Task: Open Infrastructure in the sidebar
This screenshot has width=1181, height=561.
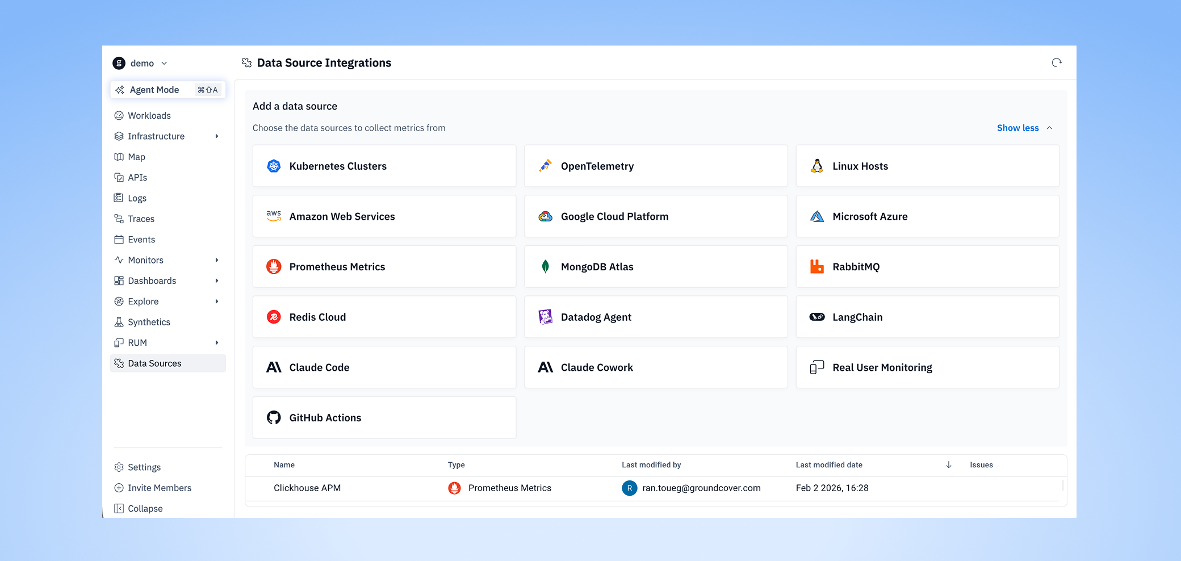Action: (x=168, y=136)
